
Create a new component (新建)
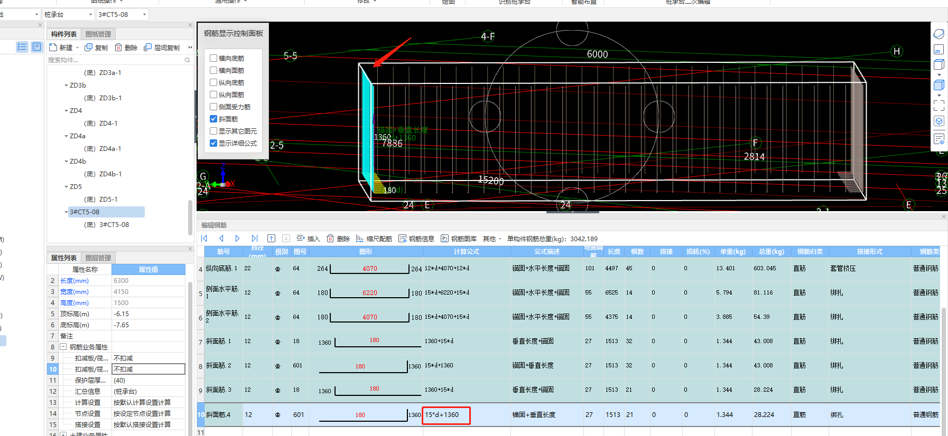(x=61, y=48)
